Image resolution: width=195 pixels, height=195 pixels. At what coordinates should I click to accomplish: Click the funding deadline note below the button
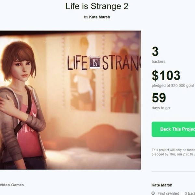(173, 152)
